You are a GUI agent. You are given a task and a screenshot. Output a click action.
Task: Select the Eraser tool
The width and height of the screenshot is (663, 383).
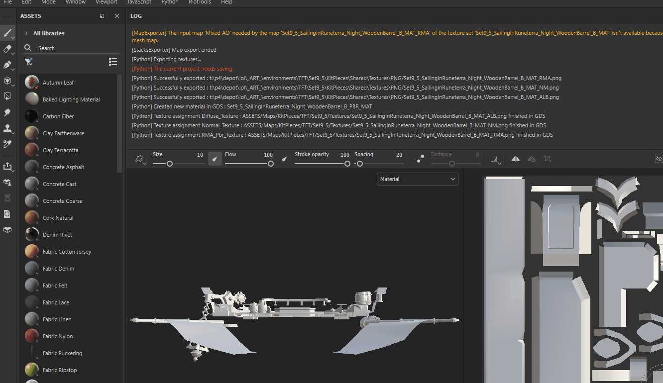(x=7, y=49)
